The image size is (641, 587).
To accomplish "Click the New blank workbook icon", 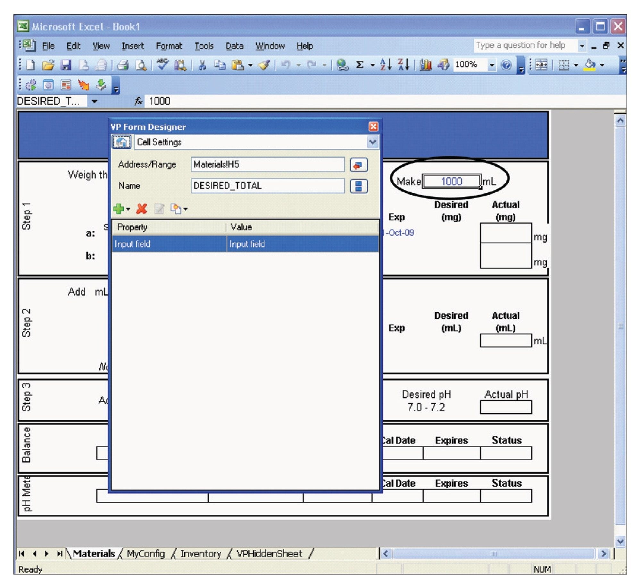I will 30,65.
